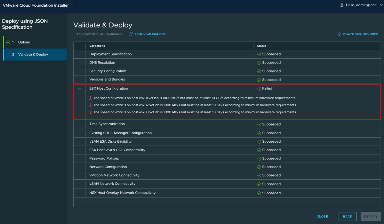Select NSX Host Overlay Network Connectivity text
The height and width of the screenshot is (224, 384).
point(123,193)
